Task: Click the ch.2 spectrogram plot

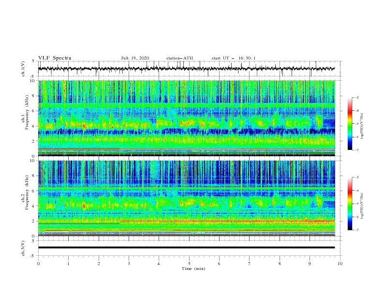Action: click(x=187, y=198)
